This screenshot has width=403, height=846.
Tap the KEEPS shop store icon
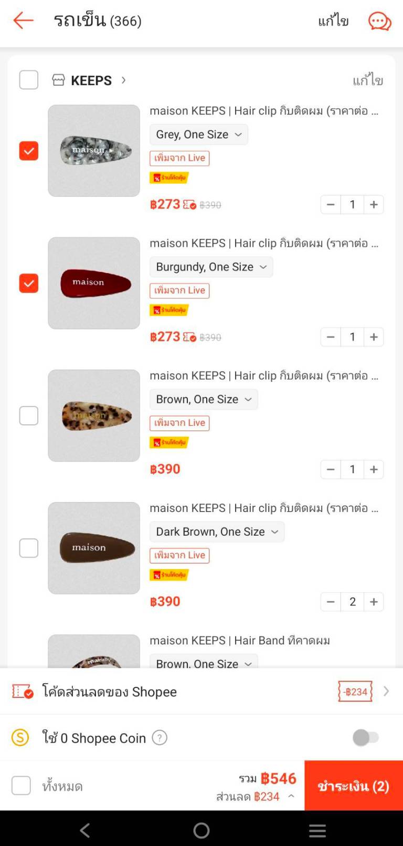[x=58, y=80]
